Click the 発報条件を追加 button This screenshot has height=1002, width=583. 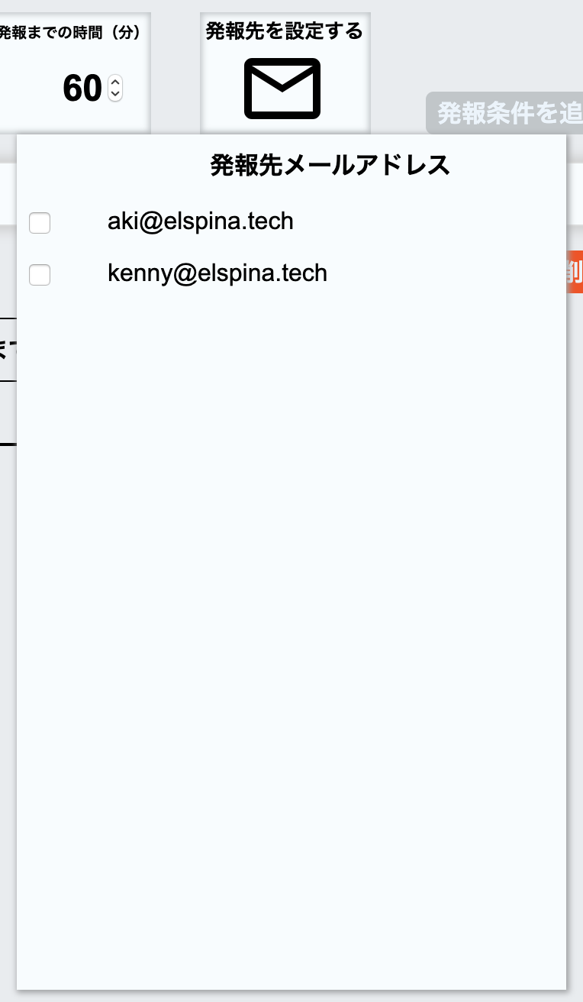point(504,113)
